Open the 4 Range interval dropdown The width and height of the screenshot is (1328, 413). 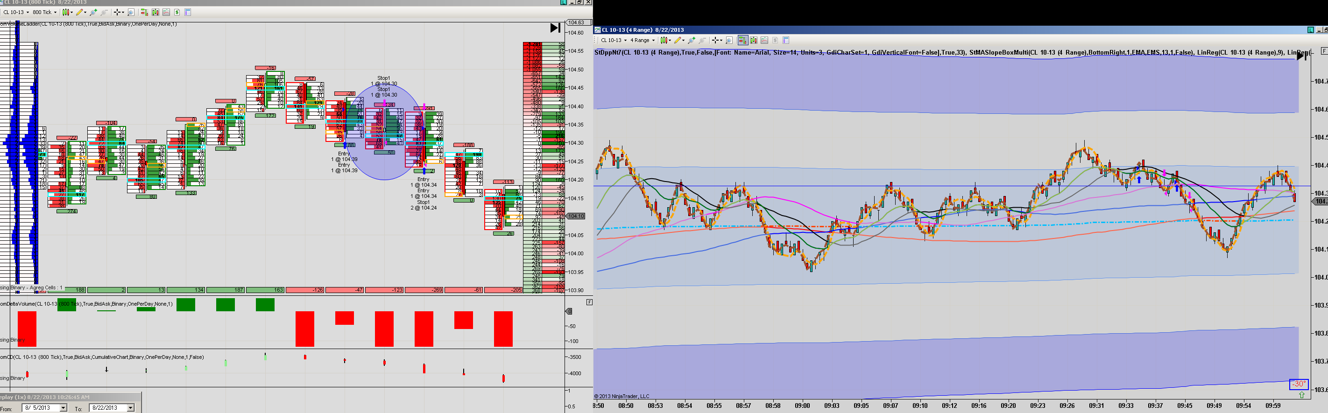pos(653,40)
